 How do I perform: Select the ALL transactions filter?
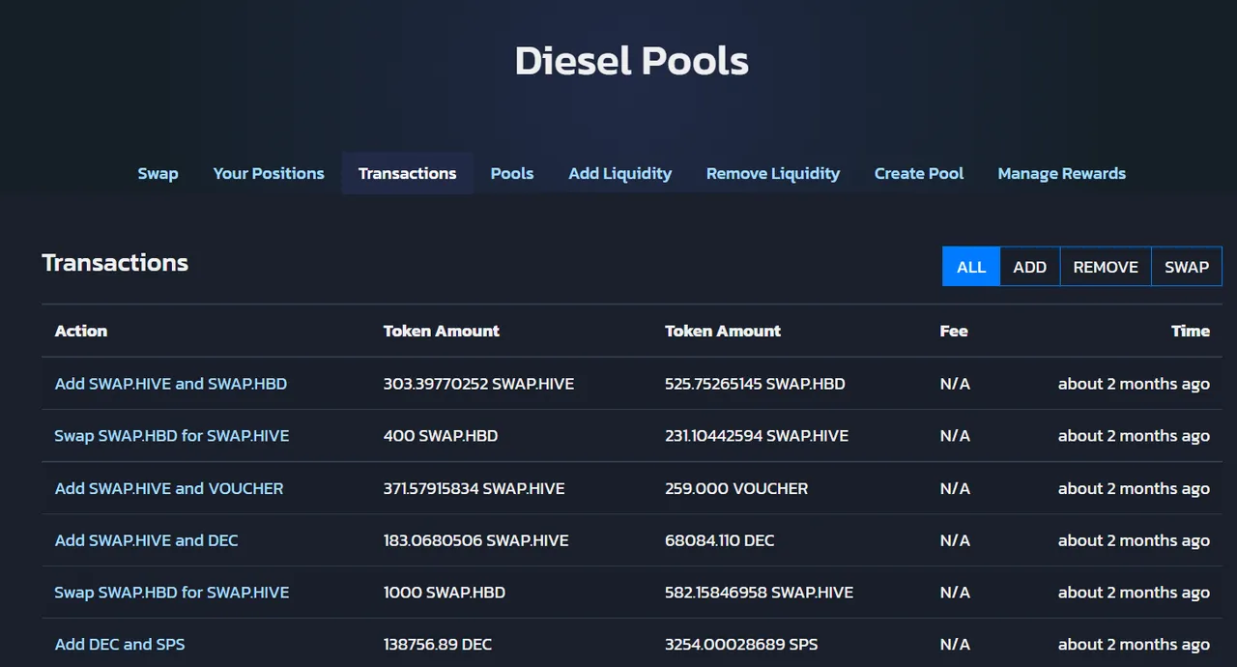pyautogui.click(x=971, y=267)
